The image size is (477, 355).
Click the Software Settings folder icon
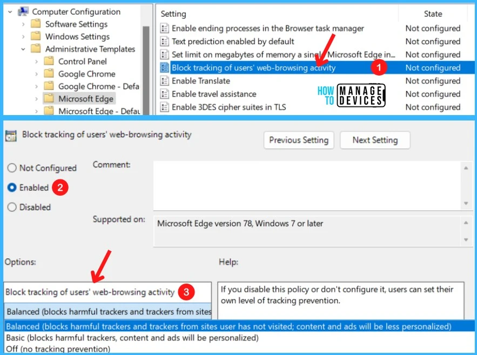point(36,24)
